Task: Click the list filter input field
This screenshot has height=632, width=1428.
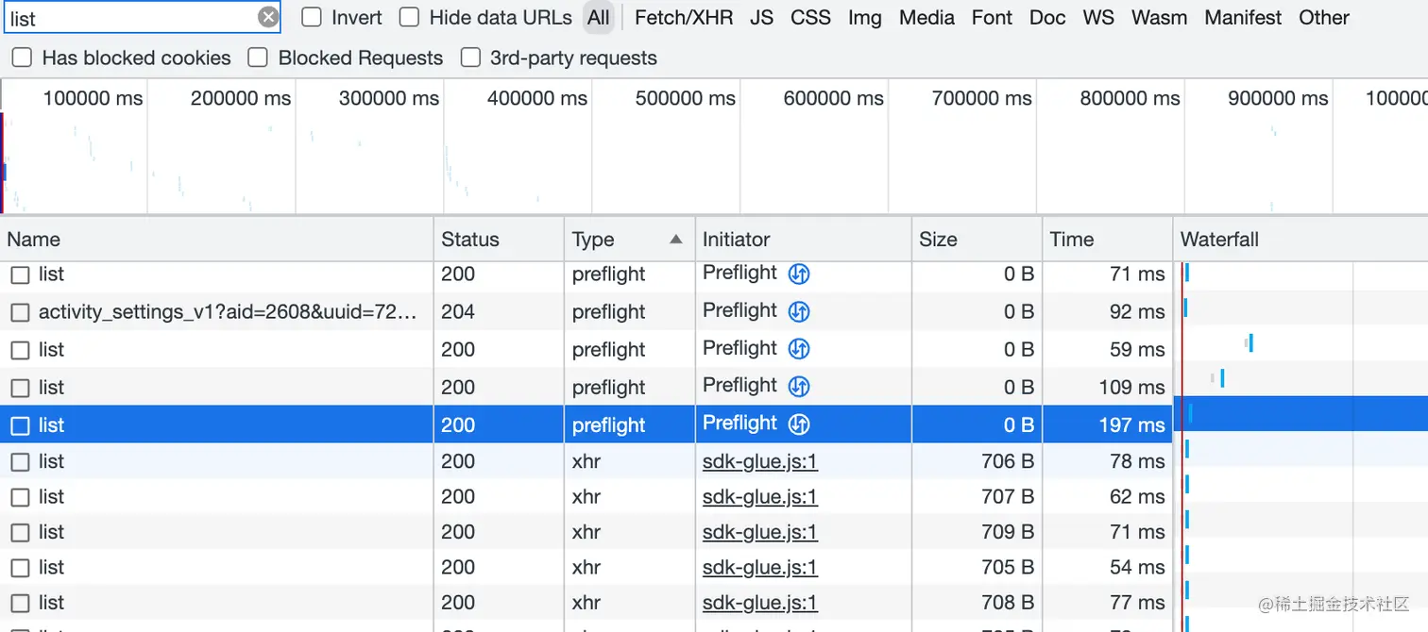Action: (130, 18)
